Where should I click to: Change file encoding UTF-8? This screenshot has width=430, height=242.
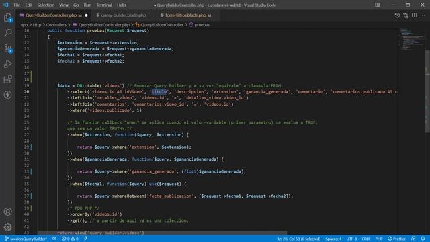click(351, 239)
